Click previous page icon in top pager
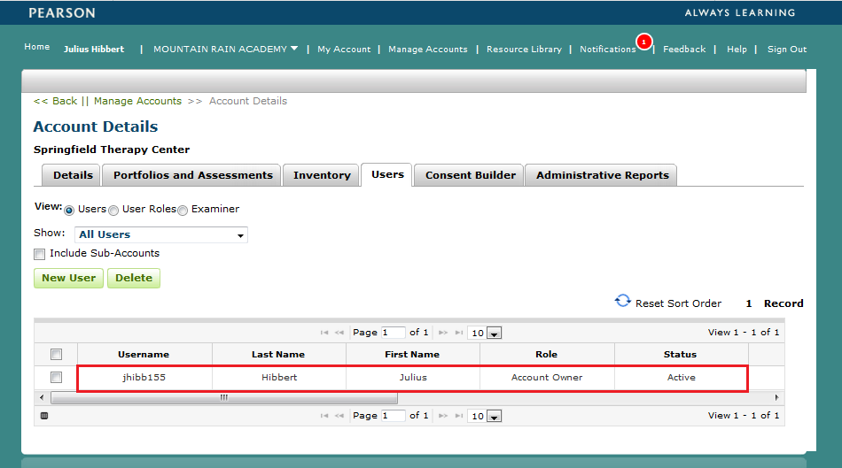The width and height of the screenshot is (842, 468). coord(340,333)
